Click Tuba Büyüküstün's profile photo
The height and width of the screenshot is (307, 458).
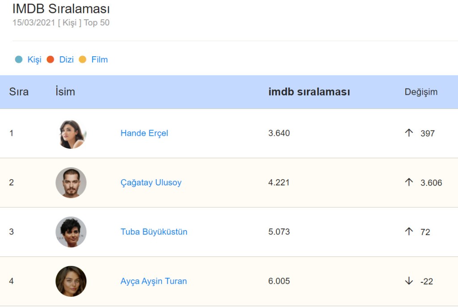click(x=71, y=232)
